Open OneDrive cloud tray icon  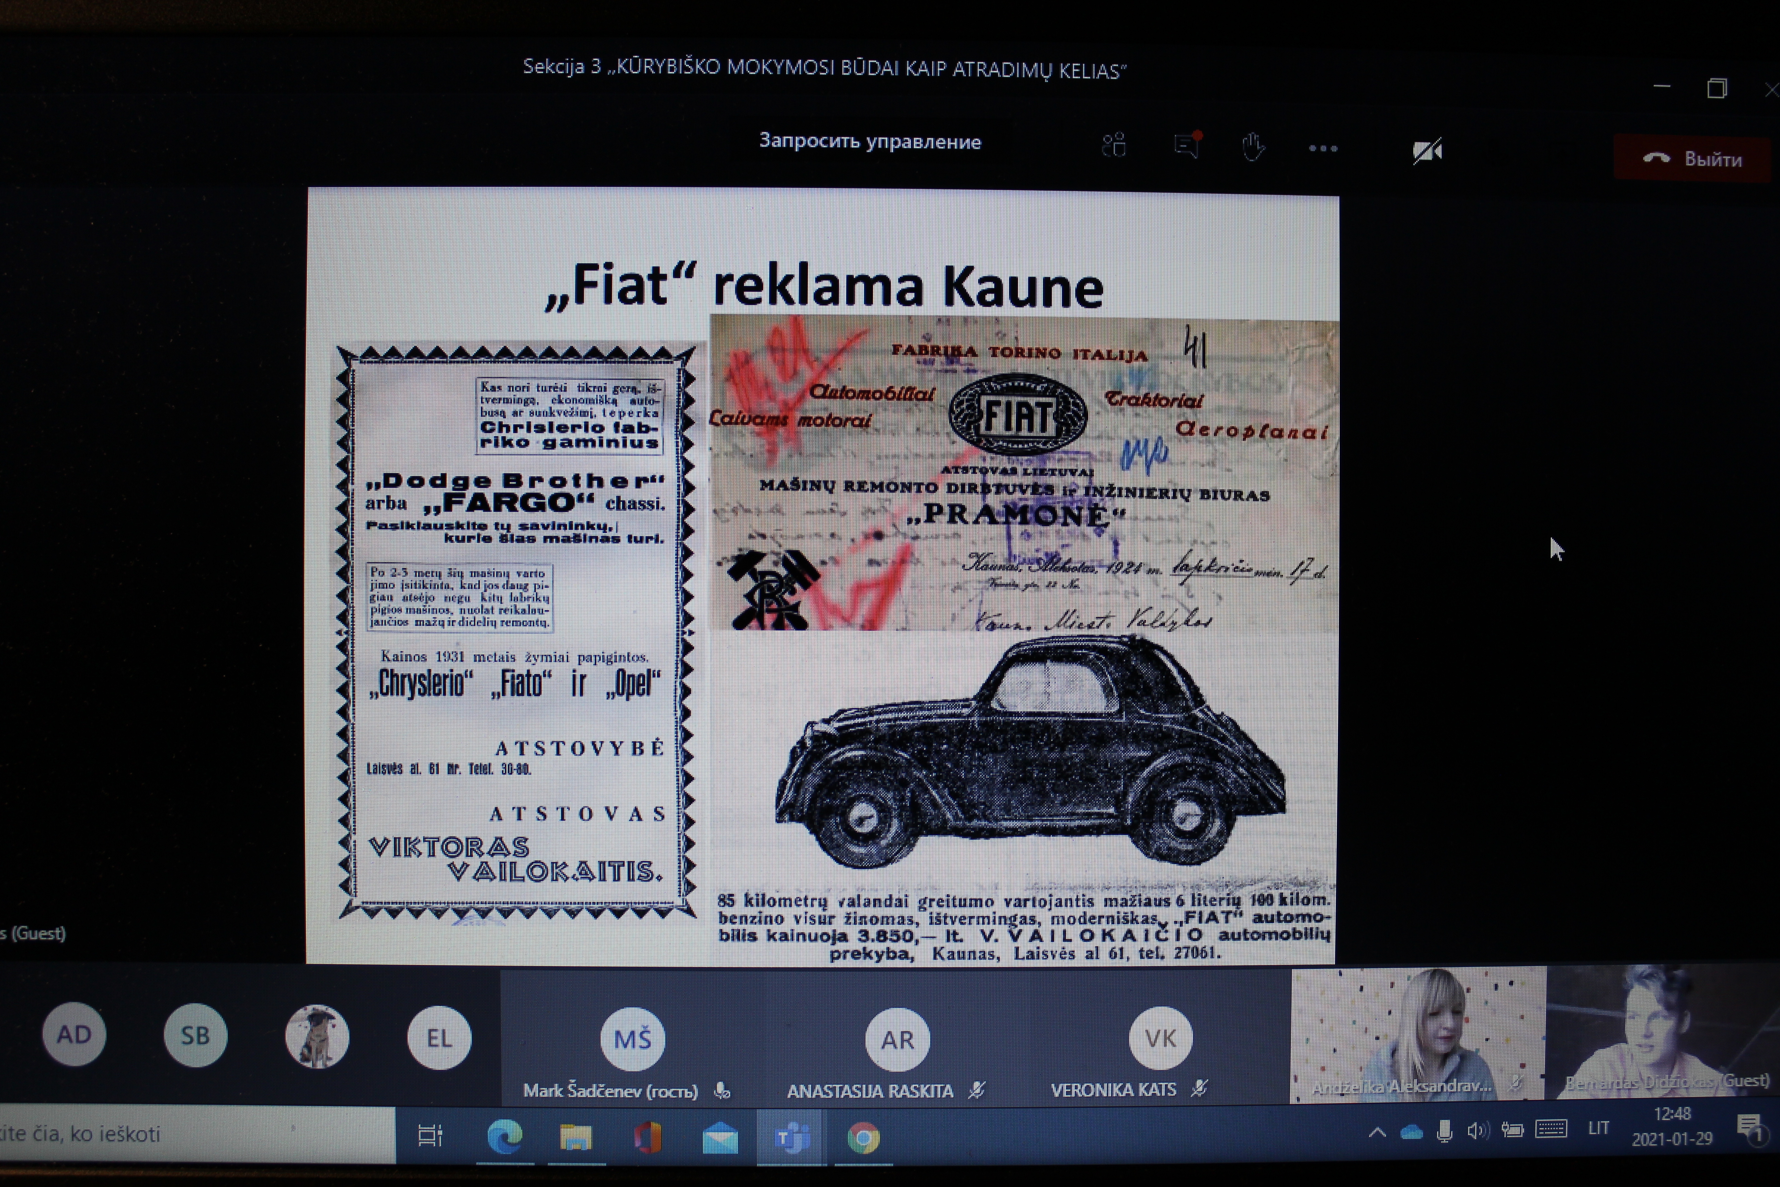click(x=1412, y=1132)
